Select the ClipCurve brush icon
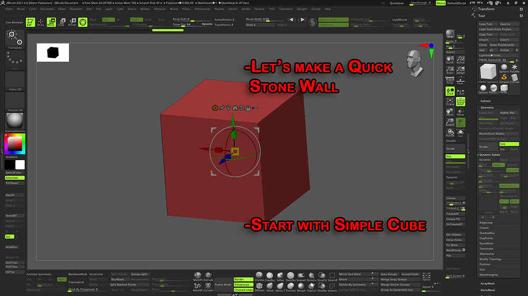 311,287
